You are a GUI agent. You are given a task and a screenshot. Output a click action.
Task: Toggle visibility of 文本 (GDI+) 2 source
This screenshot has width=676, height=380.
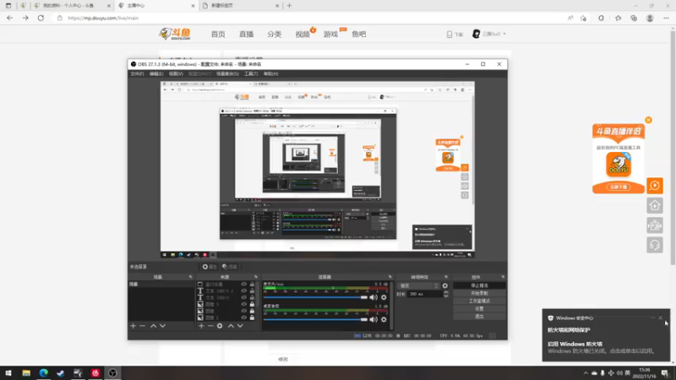point(244,290)
